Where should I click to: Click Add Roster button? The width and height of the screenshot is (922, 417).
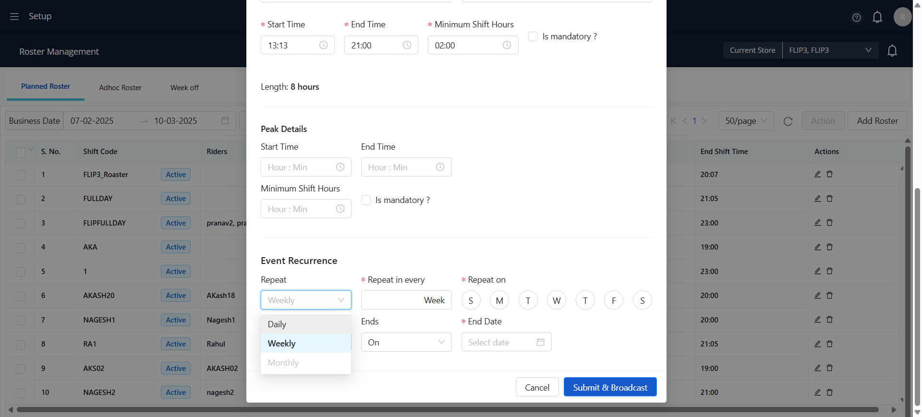(877, 121)
